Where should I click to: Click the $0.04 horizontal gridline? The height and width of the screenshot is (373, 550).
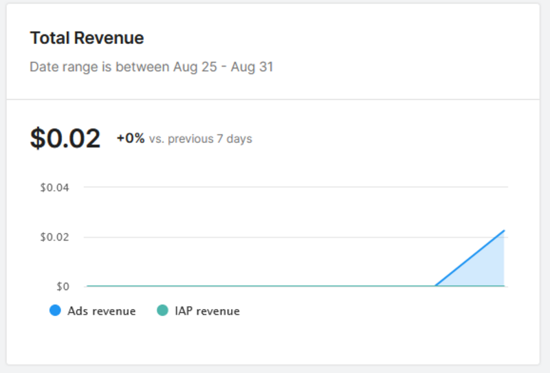(x=296, y=187)
